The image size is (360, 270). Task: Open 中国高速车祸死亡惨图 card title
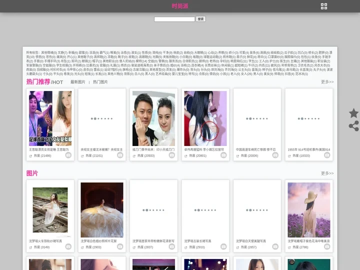tap(256, 149)
